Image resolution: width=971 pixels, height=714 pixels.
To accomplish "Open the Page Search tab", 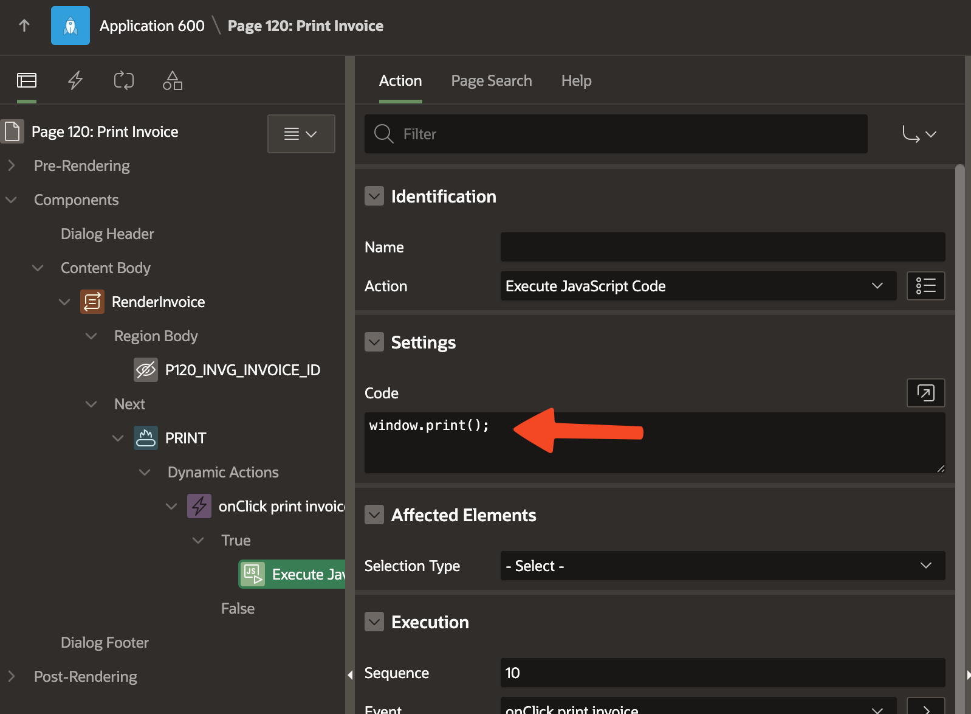I will 492,80.
